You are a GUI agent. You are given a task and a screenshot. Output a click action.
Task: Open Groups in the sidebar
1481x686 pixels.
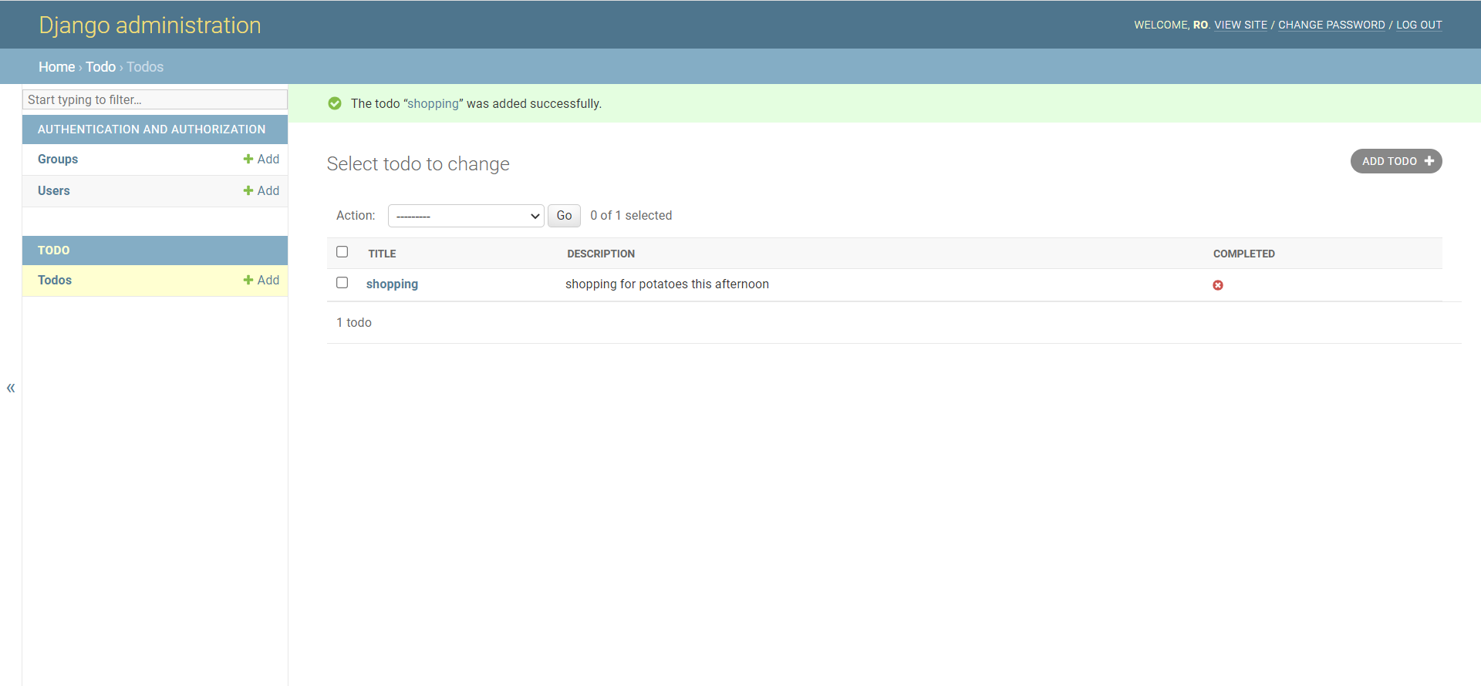[58, 159]
